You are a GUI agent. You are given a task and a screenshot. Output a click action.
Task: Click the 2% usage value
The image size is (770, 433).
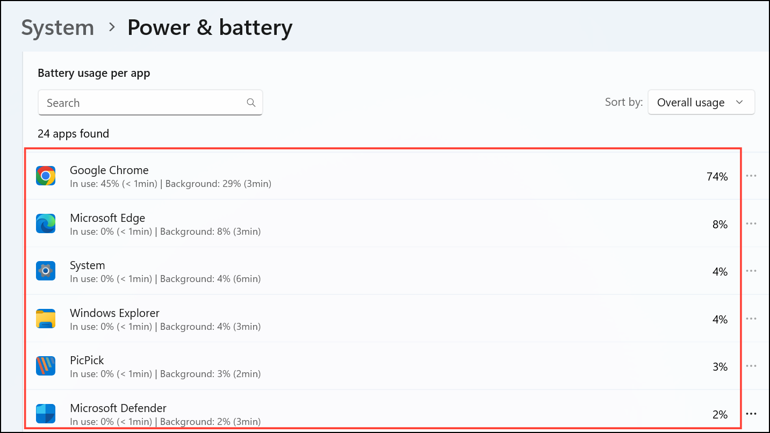point(720,414)
